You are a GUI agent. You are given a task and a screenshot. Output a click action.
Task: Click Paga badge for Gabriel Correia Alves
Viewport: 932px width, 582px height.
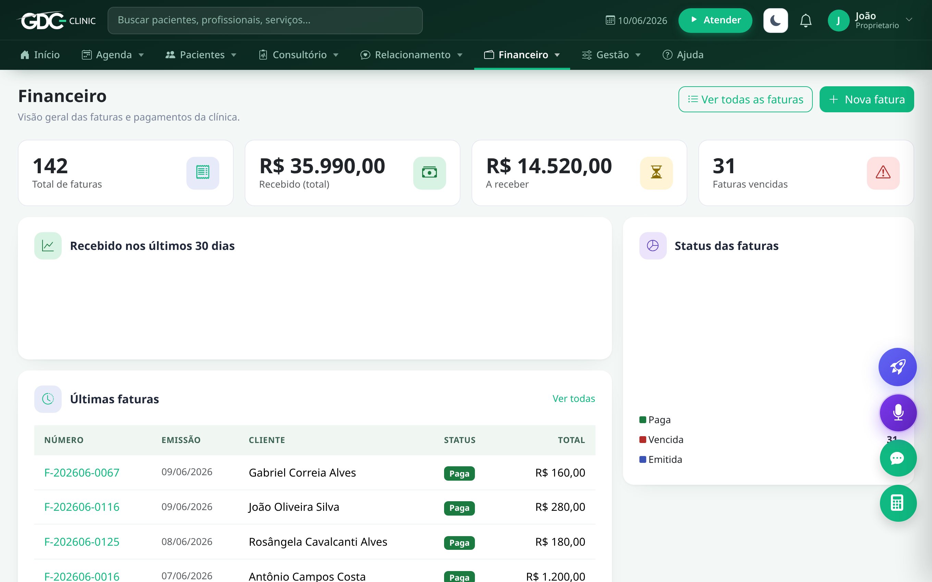click(x=459, y=473)
